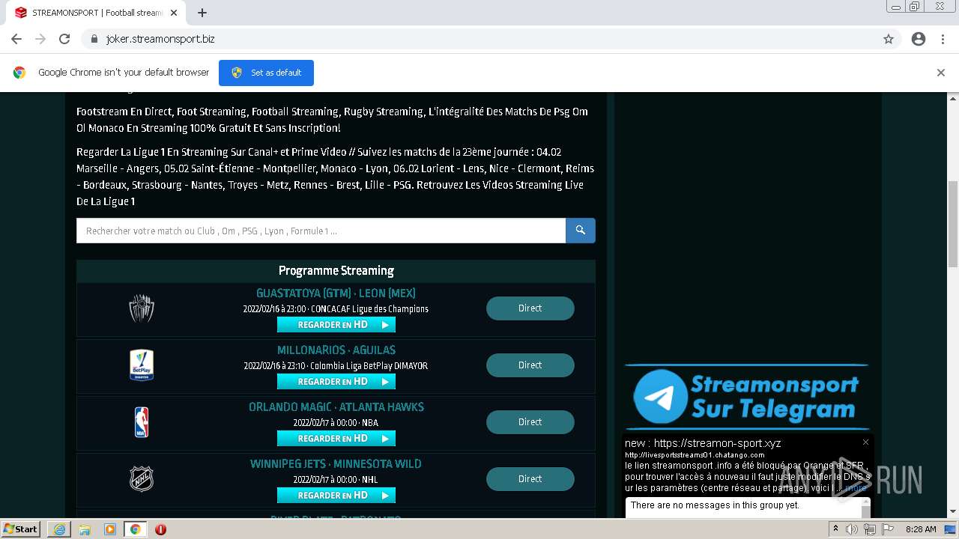
Task: Open the Winnipeg Jets - Minnesota Wild link
Action: tap(336, 464)
